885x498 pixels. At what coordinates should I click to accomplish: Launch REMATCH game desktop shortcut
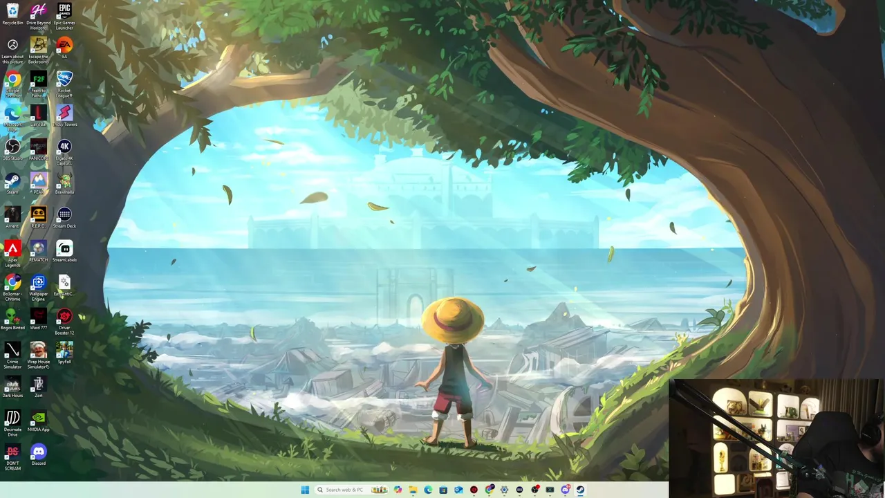(39, 251)
